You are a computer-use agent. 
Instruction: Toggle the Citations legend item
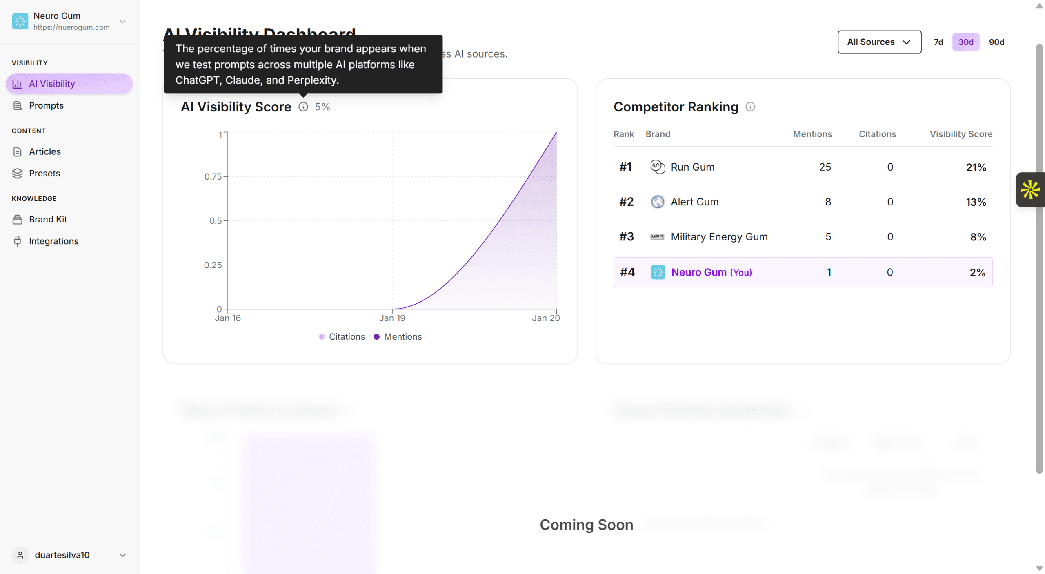[x=342, y=336]
